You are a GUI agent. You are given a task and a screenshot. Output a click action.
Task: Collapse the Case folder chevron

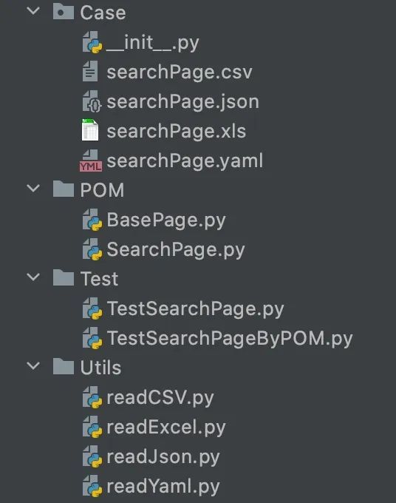(33, 11)
